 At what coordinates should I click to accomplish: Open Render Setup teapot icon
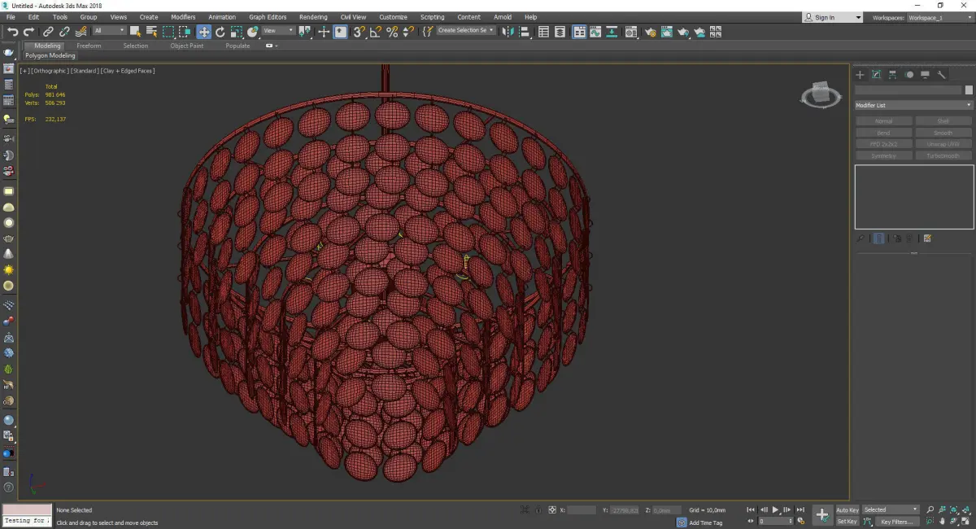tap(651, 32)
